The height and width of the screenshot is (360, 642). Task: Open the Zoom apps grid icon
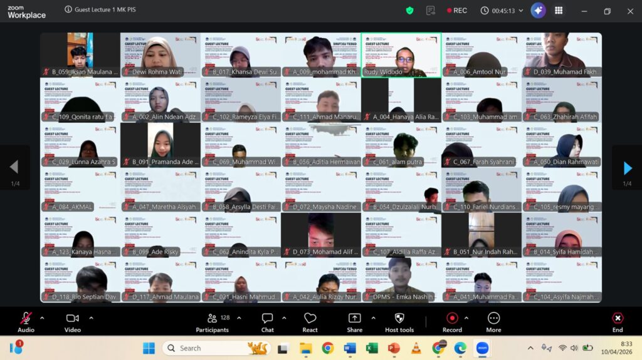(x=559, y=11)
